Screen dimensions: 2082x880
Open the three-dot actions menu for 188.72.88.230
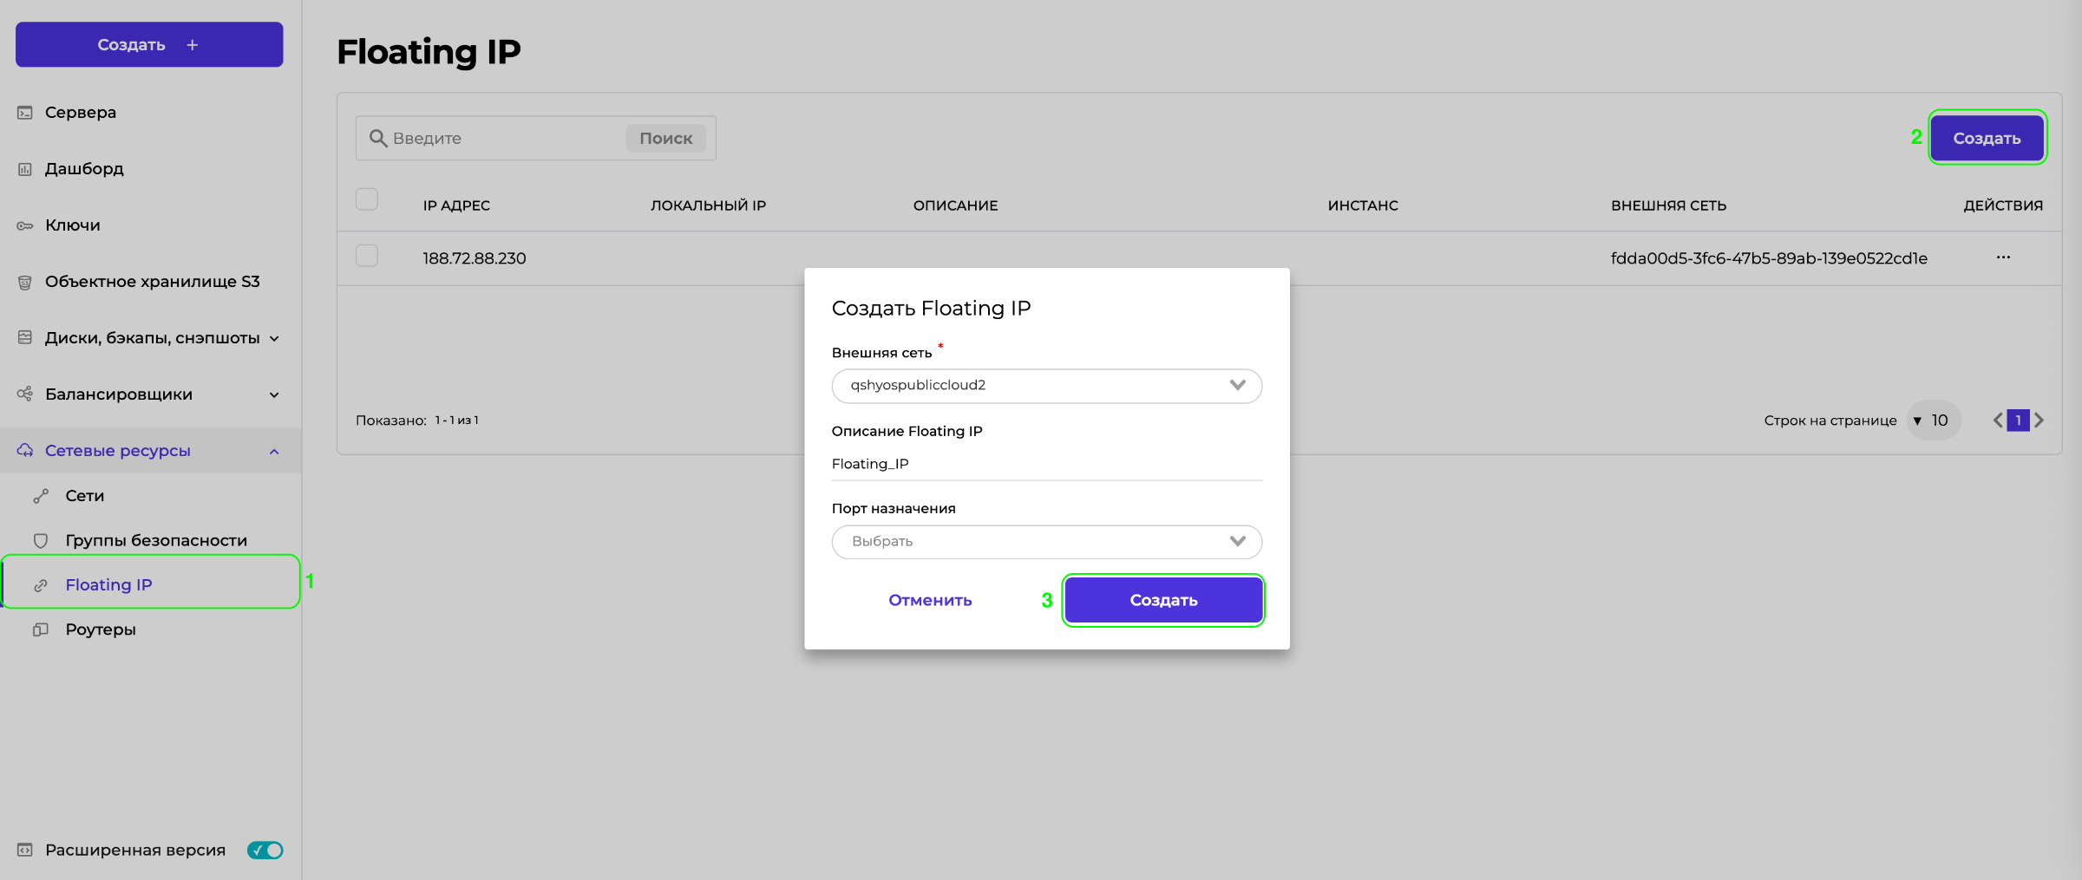click(x=2002, y=257)
